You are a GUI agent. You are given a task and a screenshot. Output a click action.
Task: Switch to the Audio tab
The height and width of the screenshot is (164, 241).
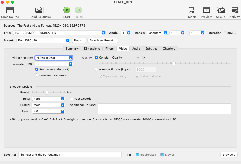[x=136, y=49]
